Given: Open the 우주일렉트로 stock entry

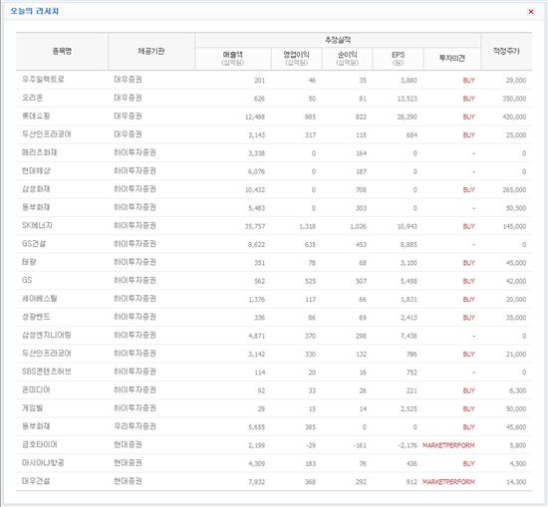Looking at the screenshot, I should 43,80.
